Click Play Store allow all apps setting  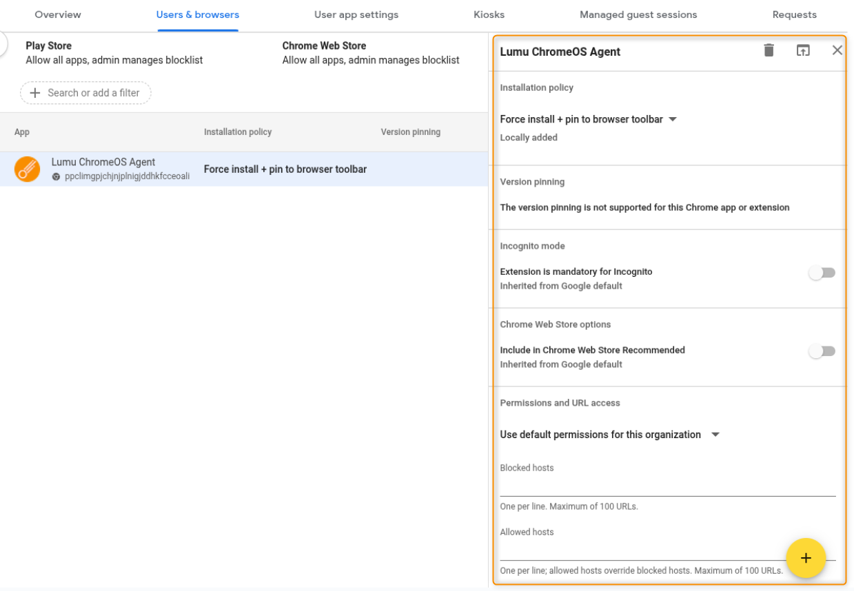114,53
